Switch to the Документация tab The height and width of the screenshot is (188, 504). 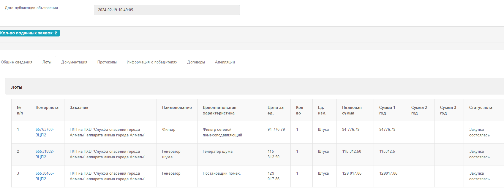pos(74,62)
